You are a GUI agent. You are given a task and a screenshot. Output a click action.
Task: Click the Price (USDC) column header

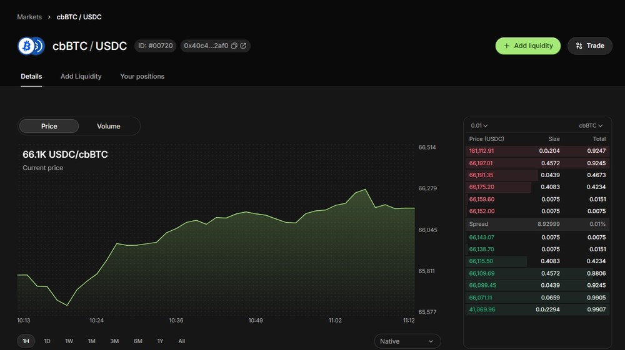click(x=486, y=139)
